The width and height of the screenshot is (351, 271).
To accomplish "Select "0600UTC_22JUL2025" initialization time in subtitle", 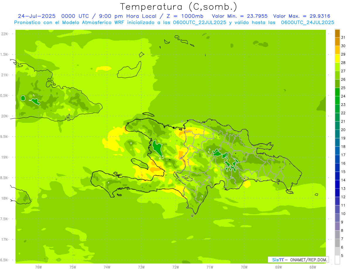I will (x=199, y=23).
